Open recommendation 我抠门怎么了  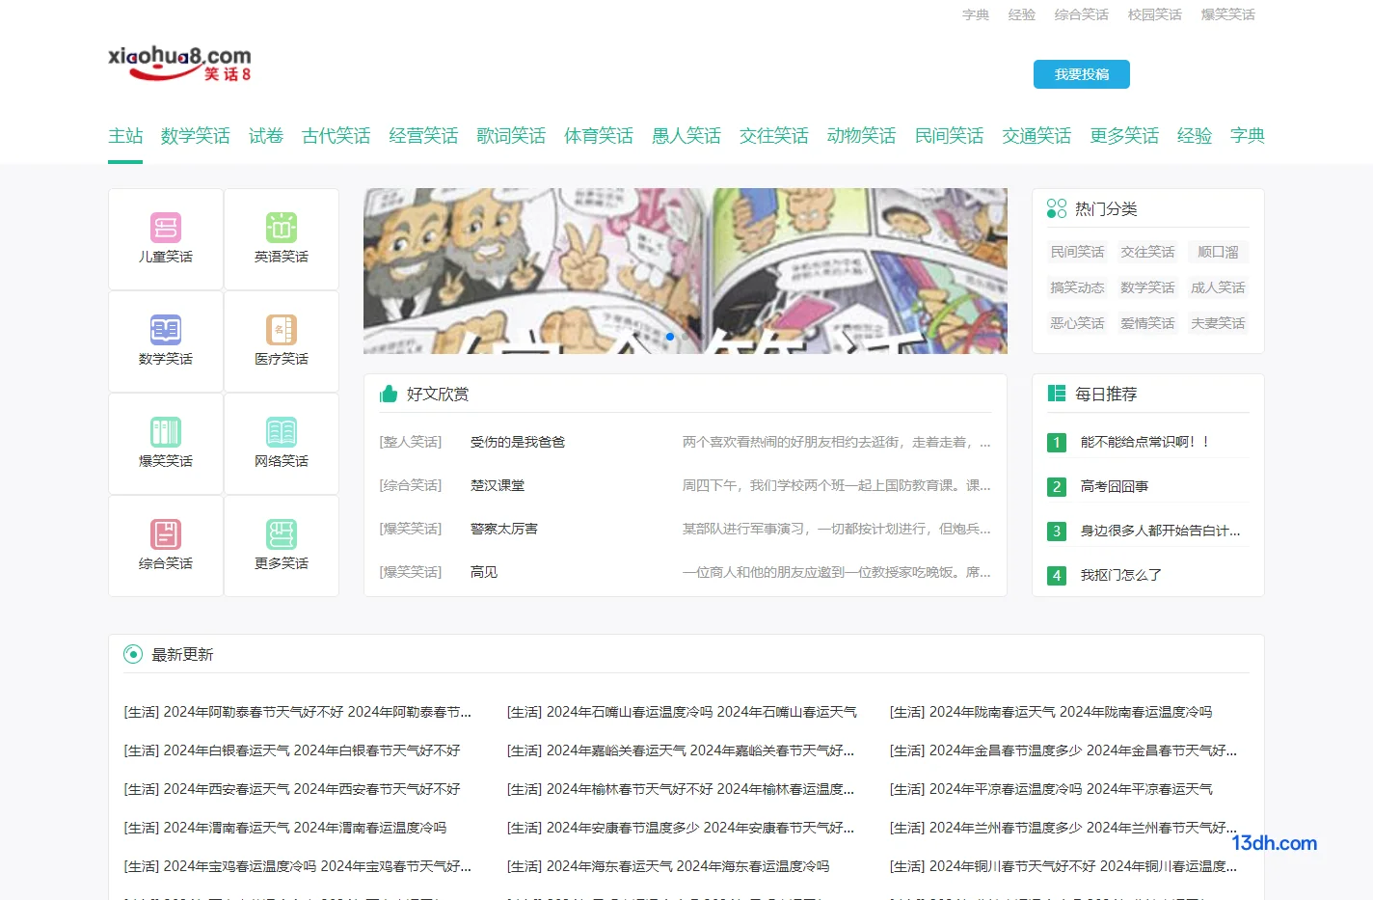1120,575
